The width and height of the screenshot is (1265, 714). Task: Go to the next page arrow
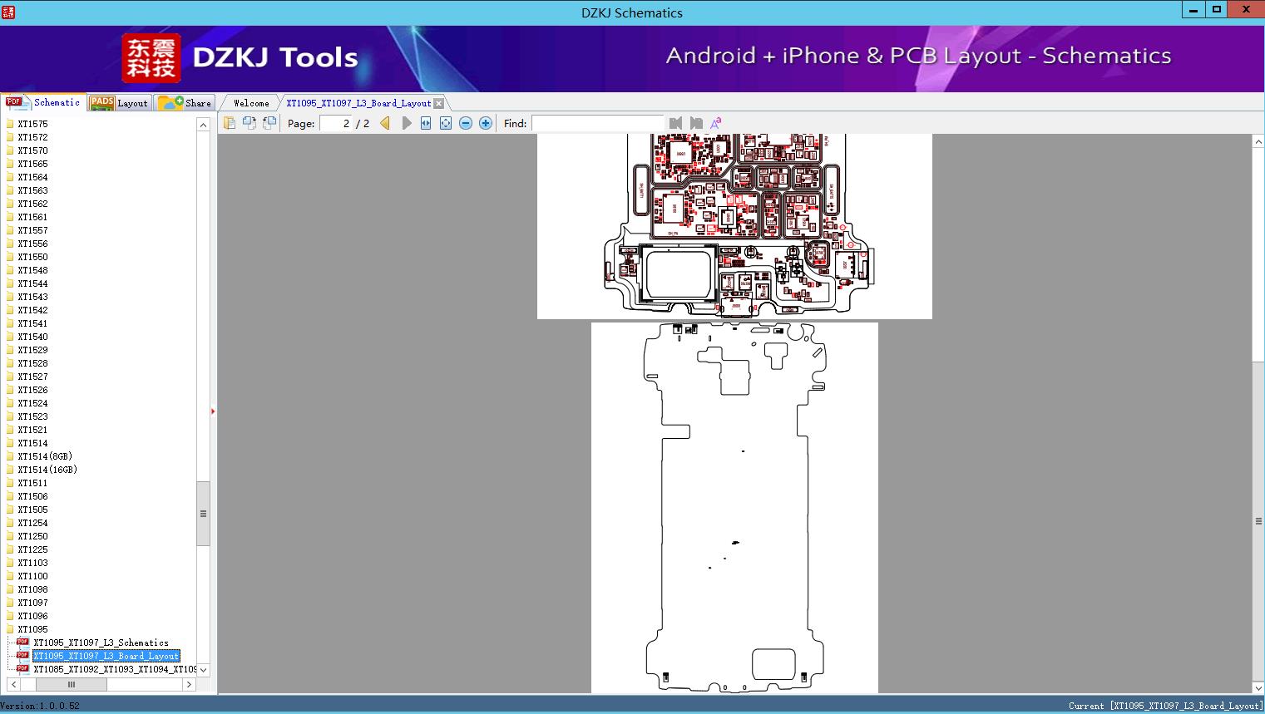407,123
